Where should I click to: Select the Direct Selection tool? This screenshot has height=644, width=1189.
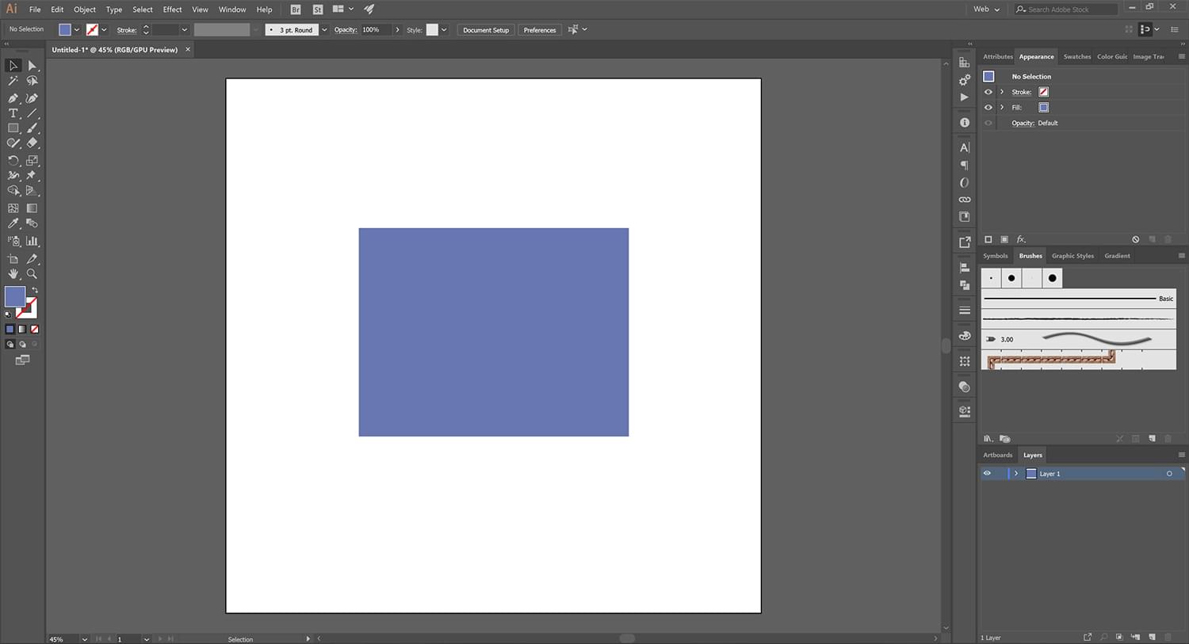32,66
